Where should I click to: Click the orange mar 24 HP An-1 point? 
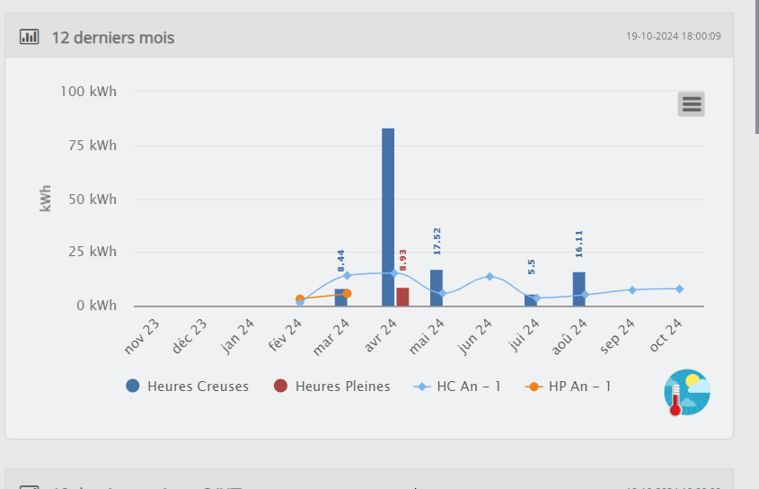tap(347, 294)
